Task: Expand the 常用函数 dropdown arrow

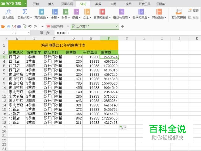Action: tap(48, 18)
